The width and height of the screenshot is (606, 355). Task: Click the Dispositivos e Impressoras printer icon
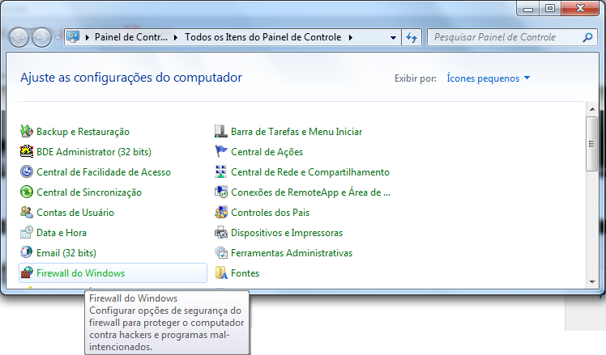(x=221, y=232)
